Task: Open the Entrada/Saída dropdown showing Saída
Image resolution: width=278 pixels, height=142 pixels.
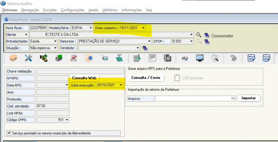Action: (x=56, y=41)
